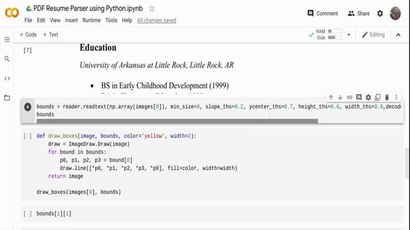410x230 pixels.
Task: Open the Help menu
Action: point(127,20)
